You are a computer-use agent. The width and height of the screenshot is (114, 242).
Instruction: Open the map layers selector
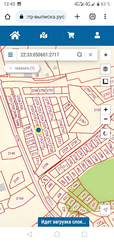(x=105, y=69)
